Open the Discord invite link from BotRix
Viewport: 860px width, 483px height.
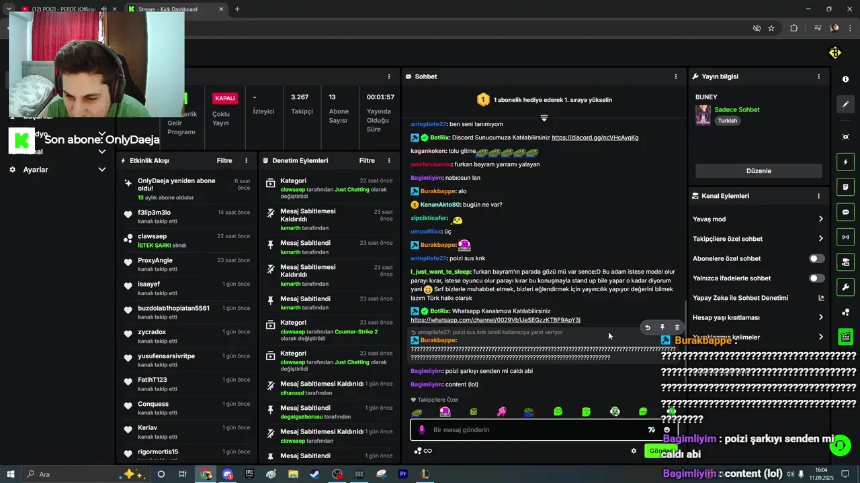click(x=595, y=138)
